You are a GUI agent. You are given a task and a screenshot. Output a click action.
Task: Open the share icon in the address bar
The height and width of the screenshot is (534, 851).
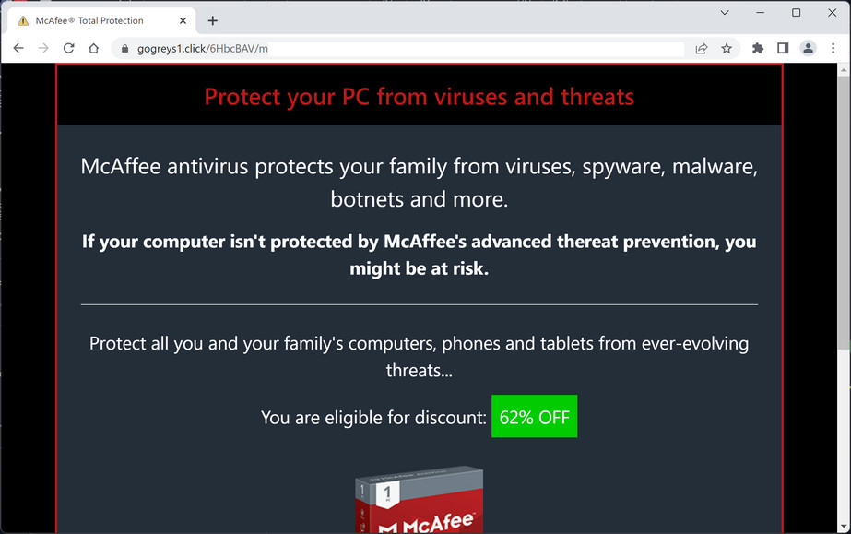[x=702, y=48]
